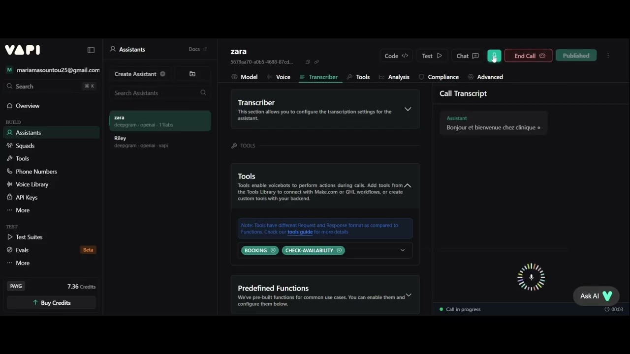Expand More under the Test section
Viewport: 630px width, 354px height.
tap(23, 263)
